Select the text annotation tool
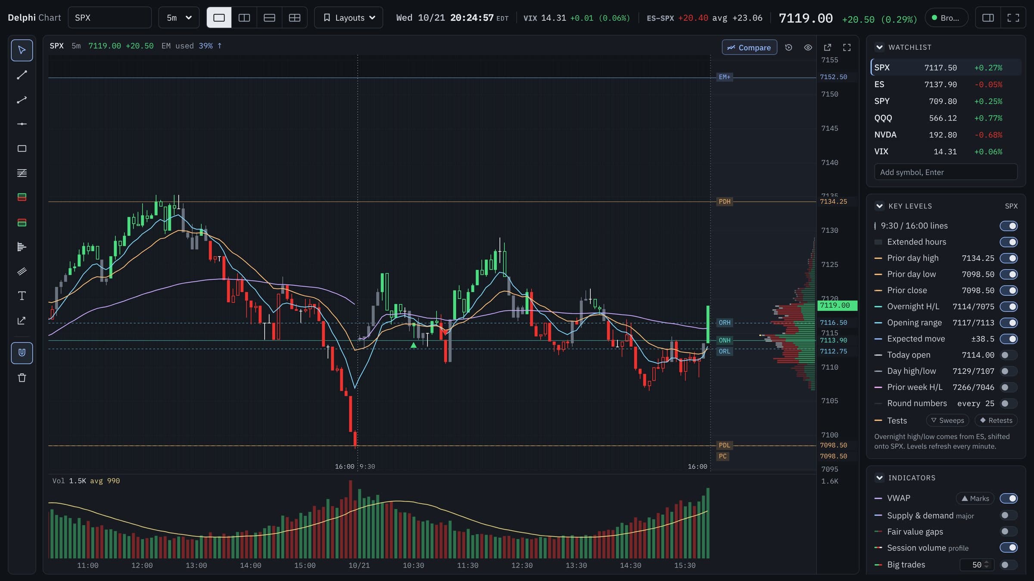Viewport: 1034px width, 581px height. [x=22, y=296]
